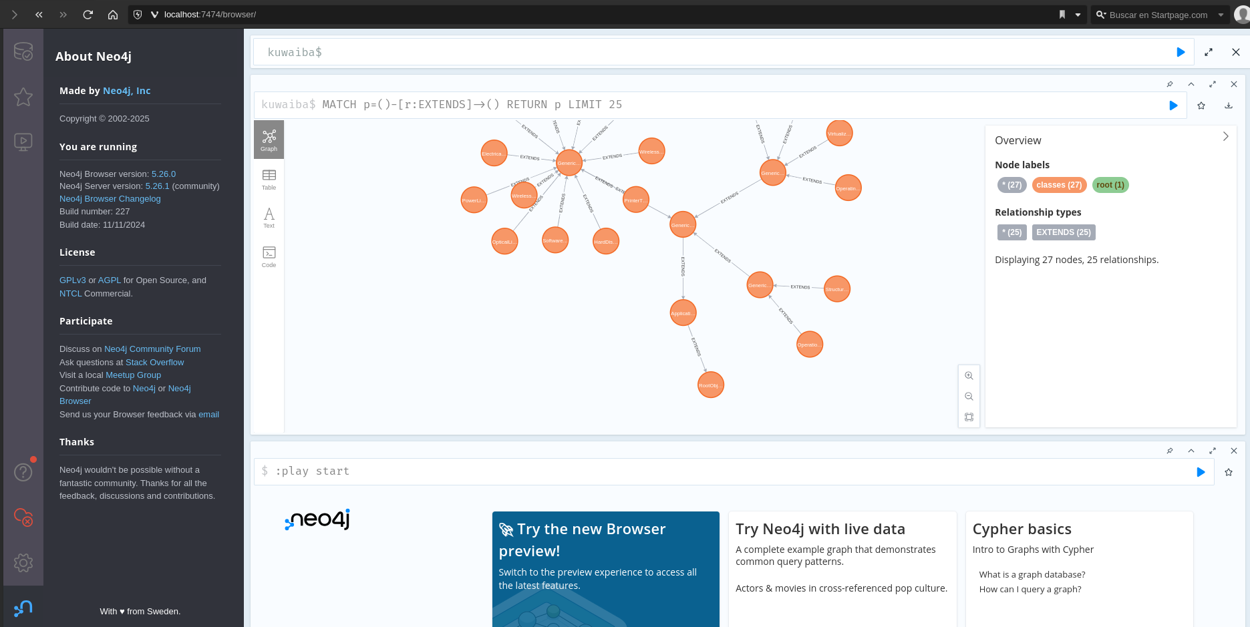Open the browser search engine dropdown
This screenshot has width=1250, height=627.
point(1221,15)
